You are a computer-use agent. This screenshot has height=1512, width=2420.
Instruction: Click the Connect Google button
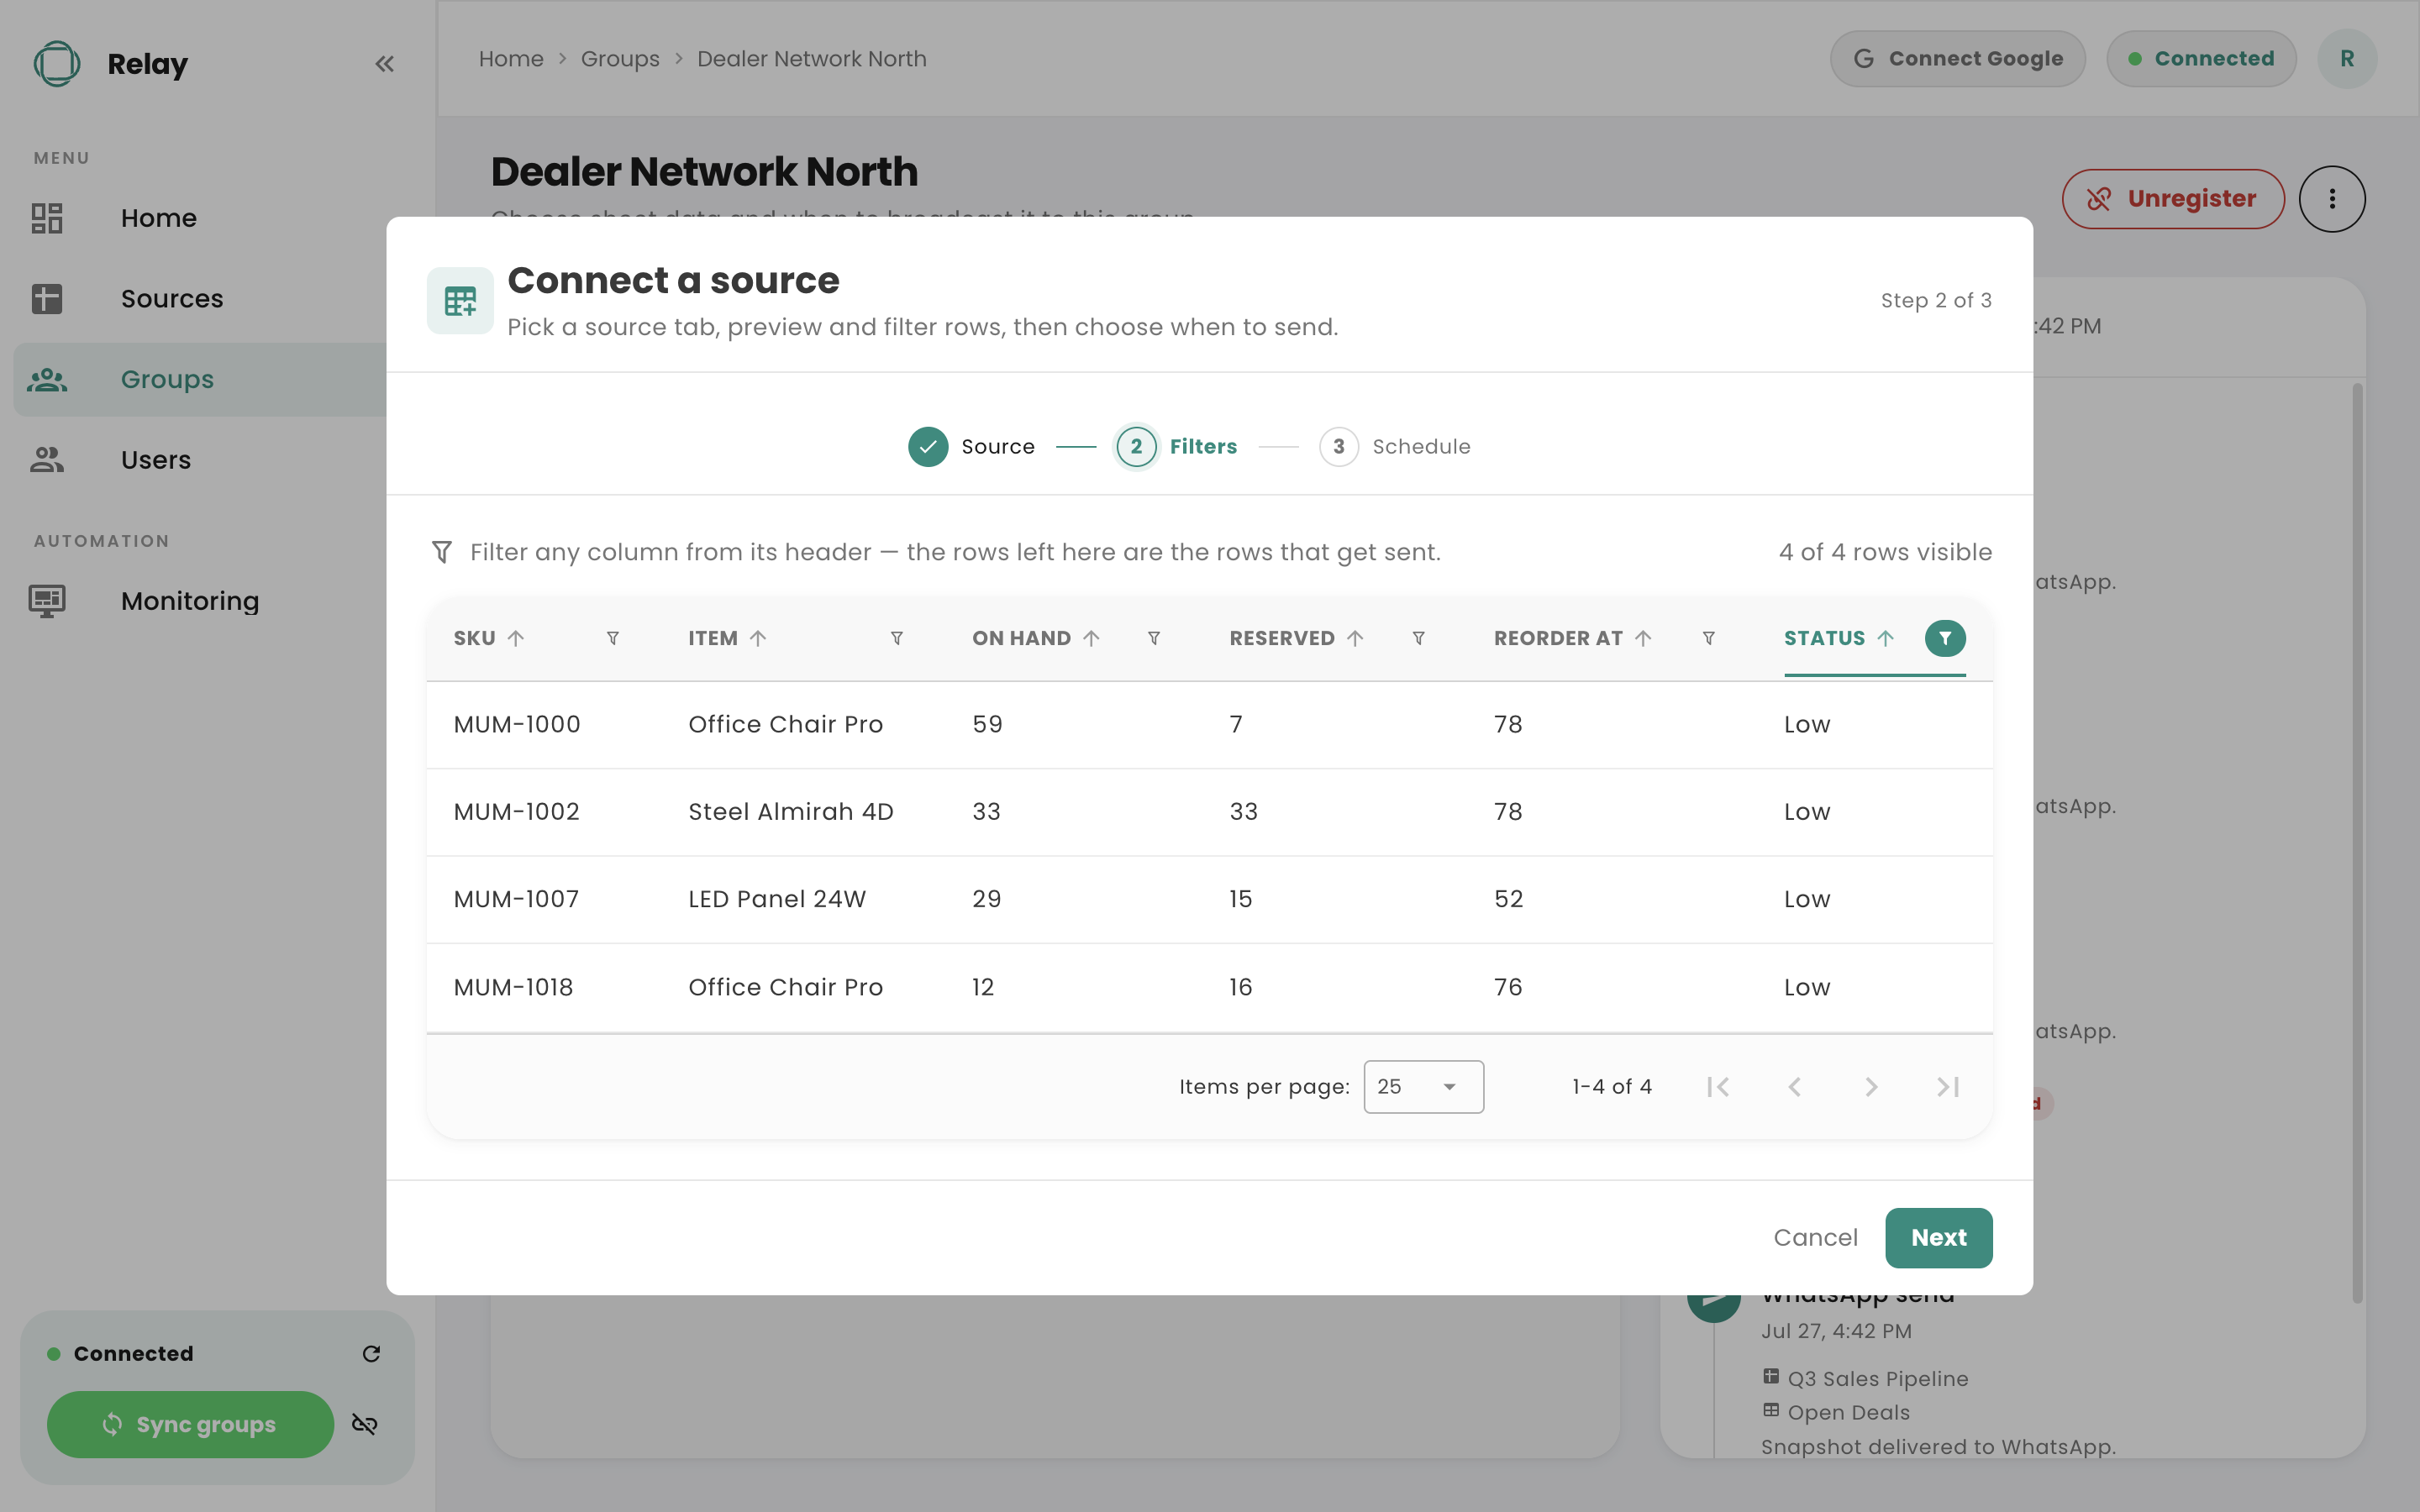click(1957, 59)
